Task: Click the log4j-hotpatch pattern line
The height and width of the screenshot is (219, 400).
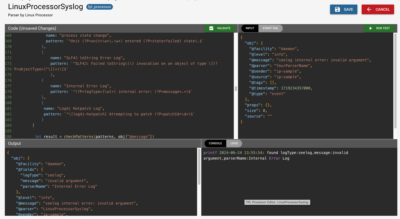Action: (119, 114)
